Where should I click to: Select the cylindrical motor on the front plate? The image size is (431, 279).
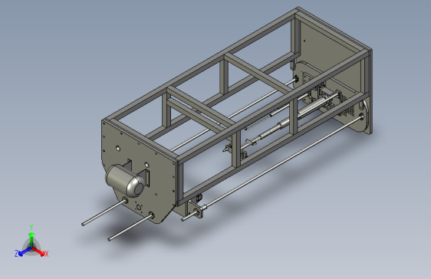(125, 181)
